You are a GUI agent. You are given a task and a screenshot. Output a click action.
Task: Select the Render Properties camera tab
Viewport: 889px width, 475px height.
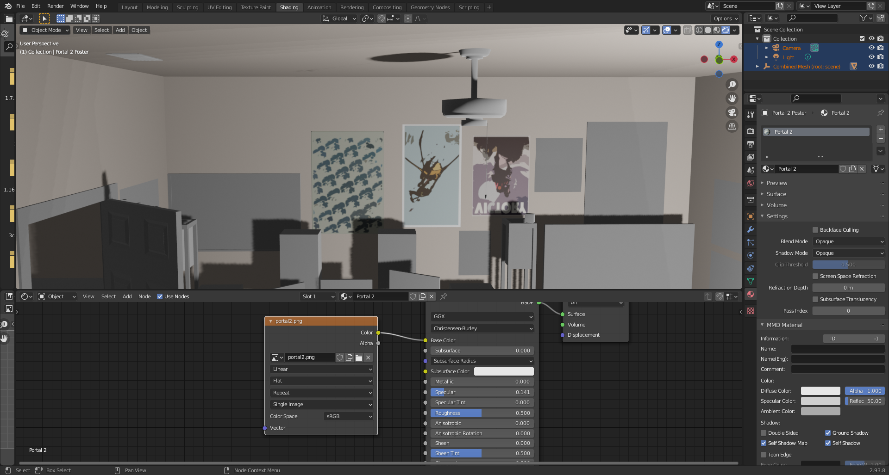pyautogui.click(x=751, y=130)
